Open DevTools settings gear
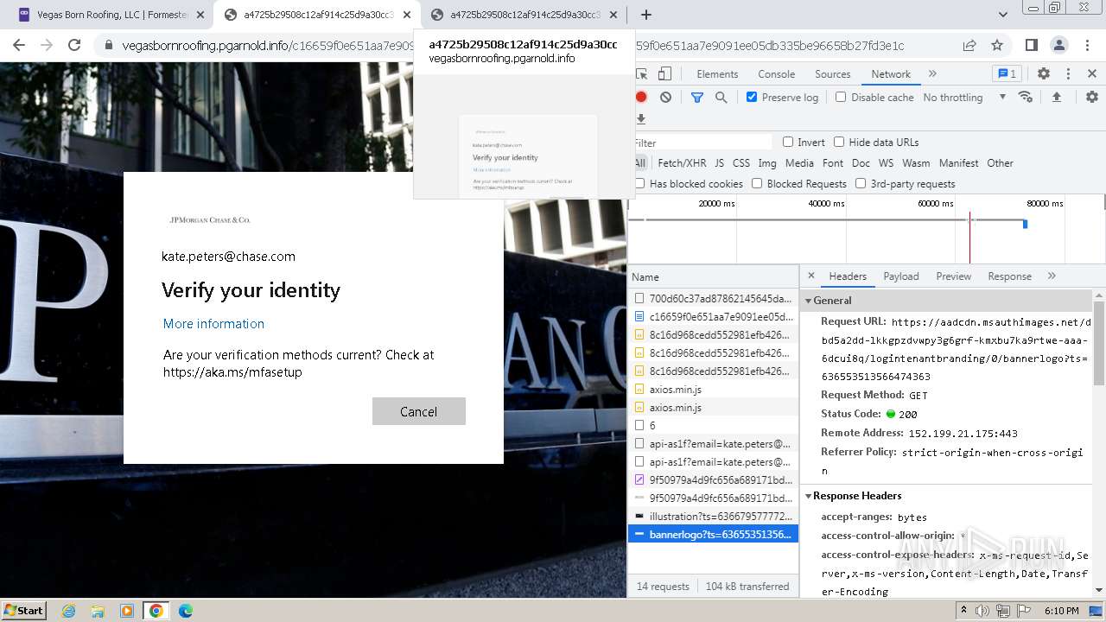The width and height of the screenshot is (1106, 622). tap(1044, 74)
